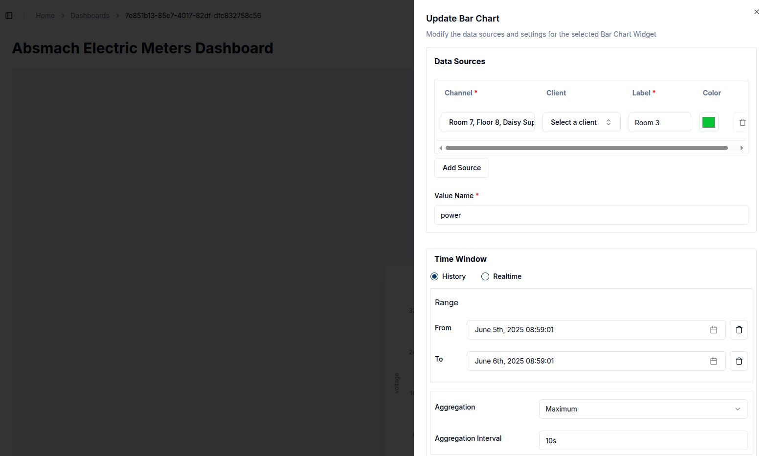
Task: Select the Realtime radio button
Action: pyautogui.click(x=485, y=276)
